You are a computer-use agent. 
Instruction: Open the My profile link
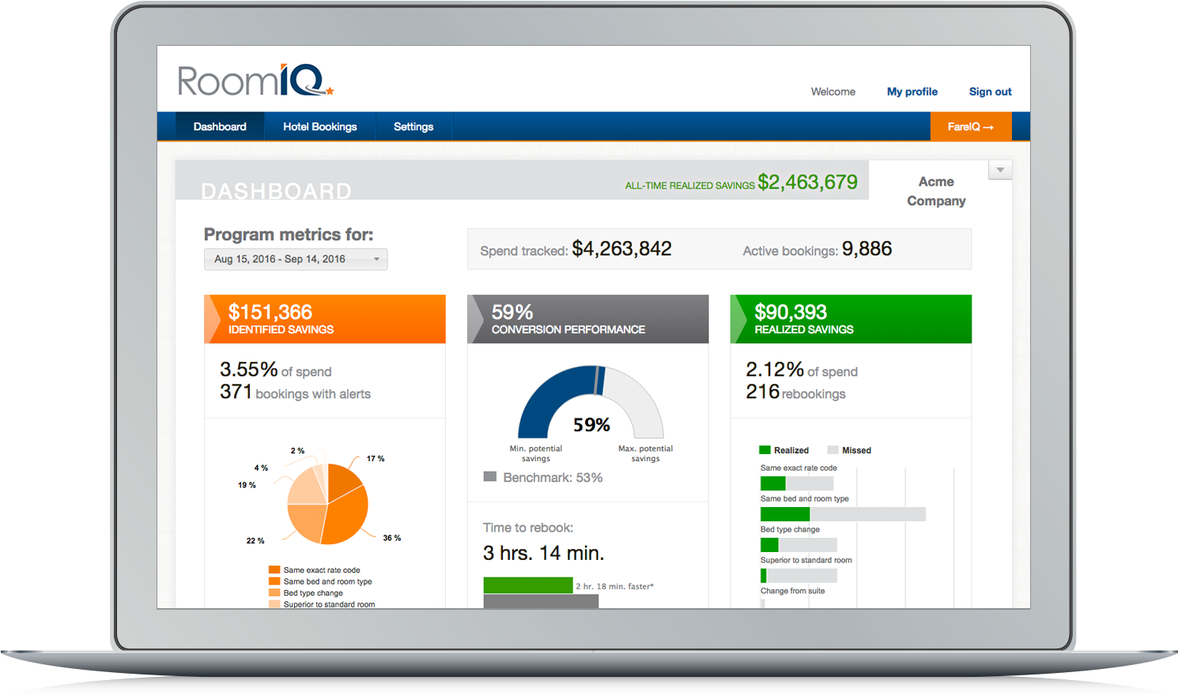tap(912, 92)
